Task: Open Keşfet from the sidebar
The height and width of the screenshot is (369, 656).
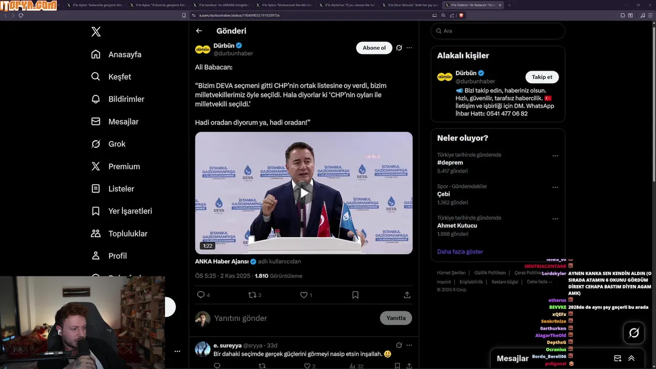Action: (x=111, y=77)
